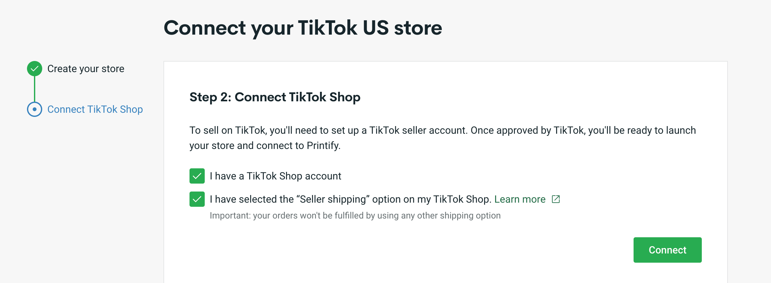
Task: Click the "To sell on TikTok" paragraph text
Action: (x=442, y=138)
